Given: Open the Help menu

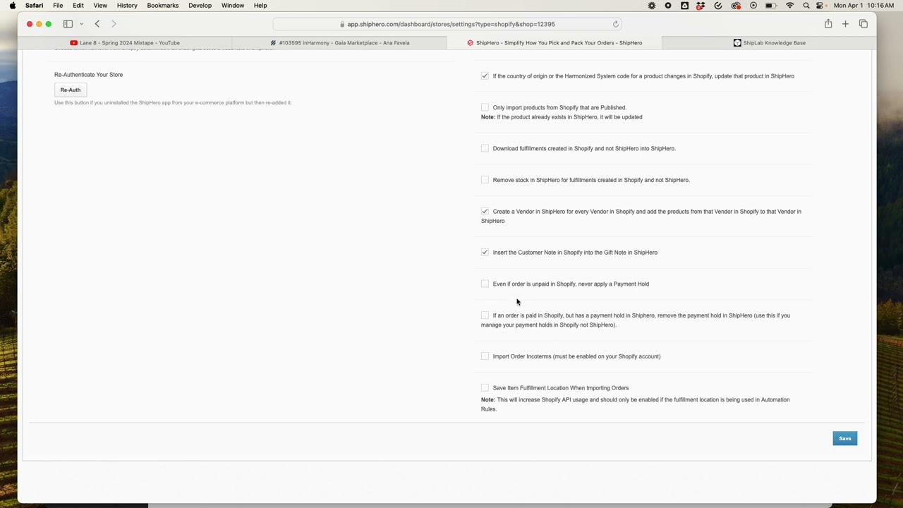Looking at the screenshot, I should tap(260, 5).
